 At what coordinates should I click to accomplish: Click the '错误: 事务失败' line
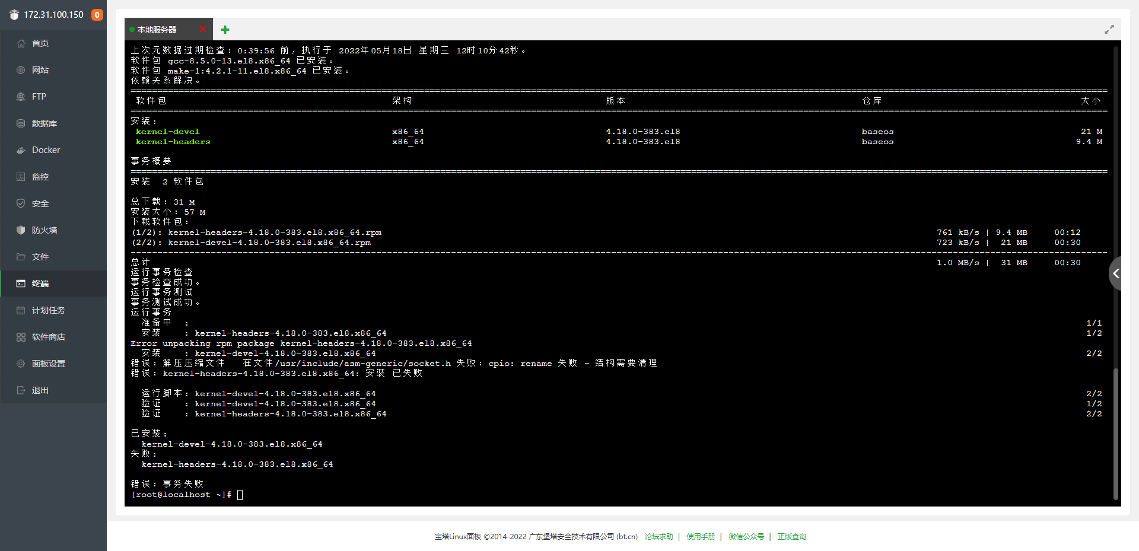click(167, 484)
